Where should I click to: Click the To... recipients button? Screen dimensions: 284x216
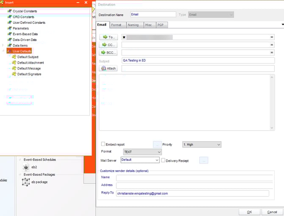click(x=108, y=37)
